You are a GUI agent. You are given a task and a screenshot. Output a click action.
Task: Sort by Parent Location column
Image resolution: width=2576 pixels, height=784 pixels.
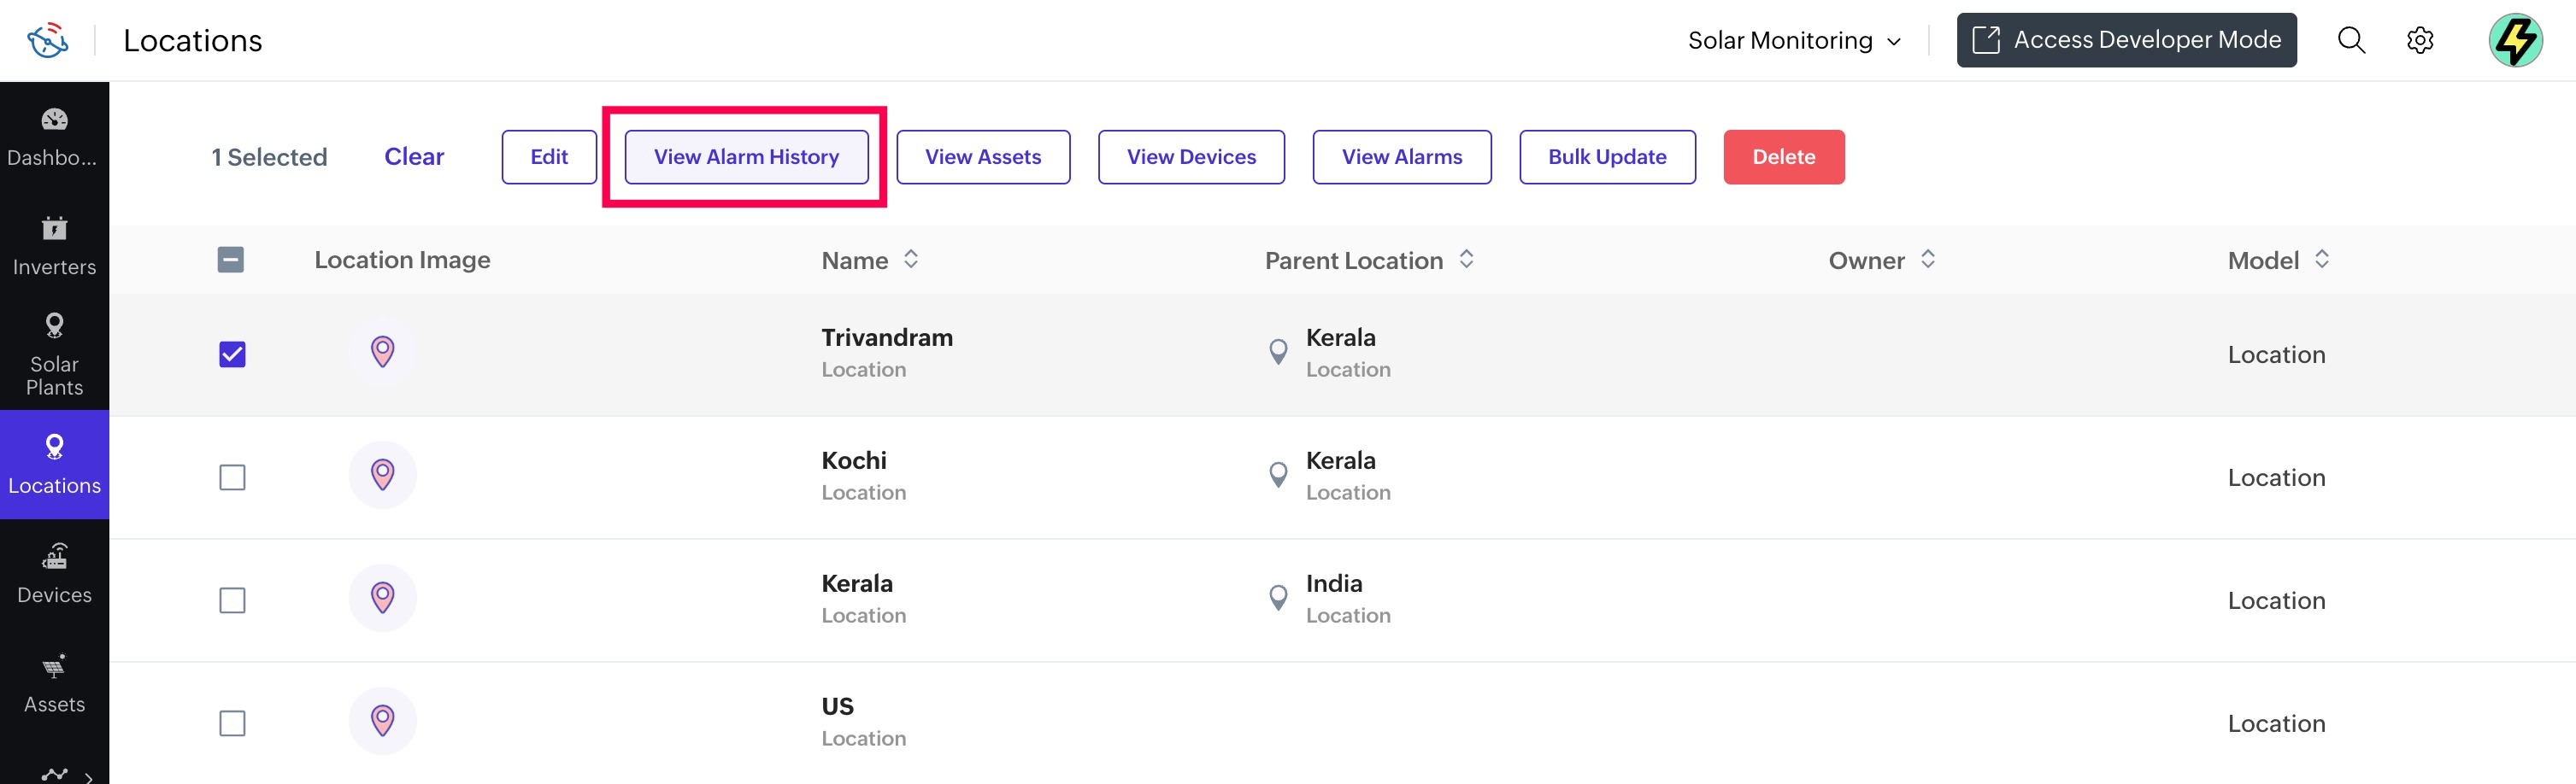(x=1466, y=260)
